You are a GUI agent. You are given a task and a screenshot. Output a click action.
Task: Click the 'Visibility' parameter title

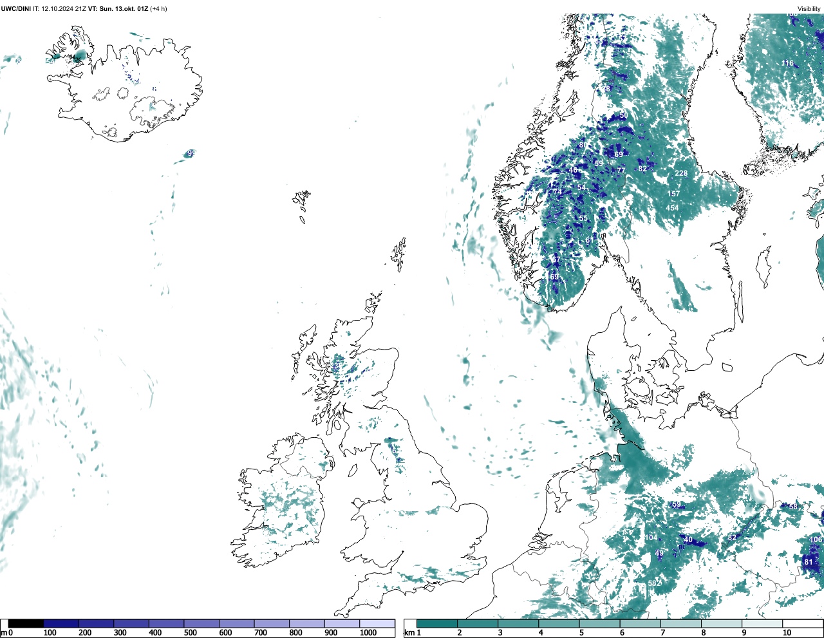click(x=809, y=9)
